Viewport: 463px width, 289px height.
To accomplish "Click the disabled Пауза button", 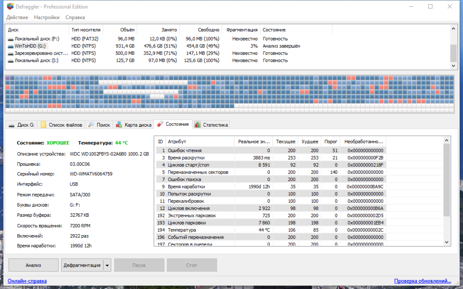I will pos(139,265).
